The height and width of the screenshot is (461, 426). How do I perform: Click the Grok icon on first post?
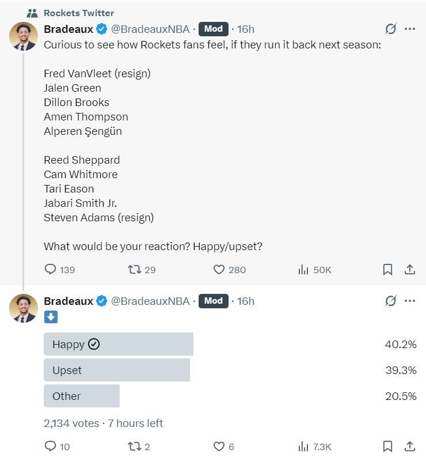click(x=391, y=29)
